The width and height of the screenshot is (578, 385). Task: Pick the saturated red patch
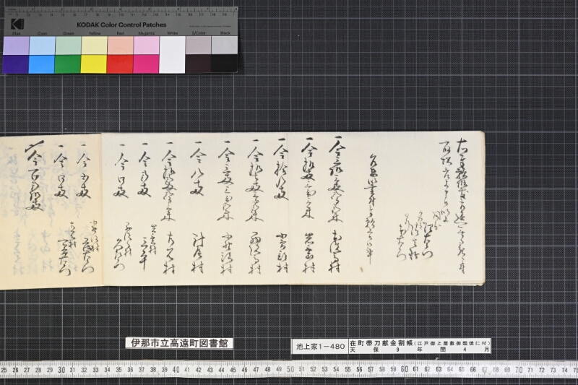tap(120, 64)
